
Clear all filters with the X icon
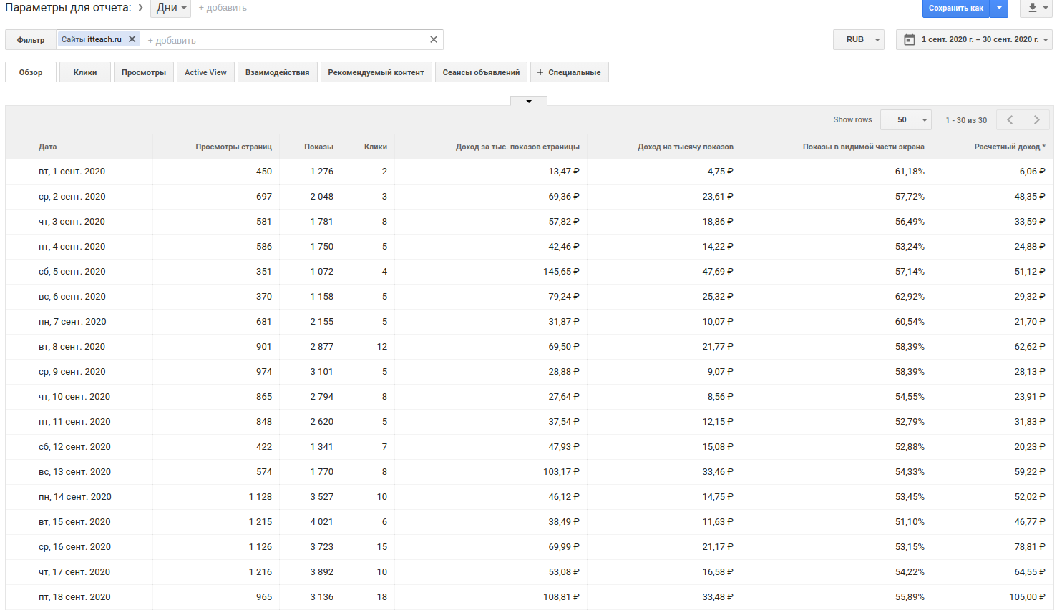[434, 39]
